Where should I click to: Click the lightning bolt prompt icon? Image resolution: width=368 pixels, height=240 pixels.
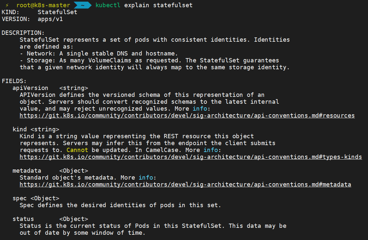7,5
